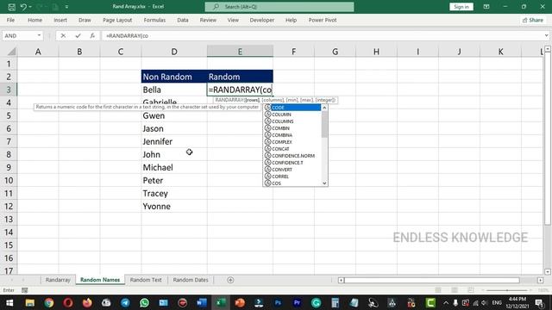552x310 pixels.
Task: Select the Random Dates sheet tab
Action: pos(191,280)
